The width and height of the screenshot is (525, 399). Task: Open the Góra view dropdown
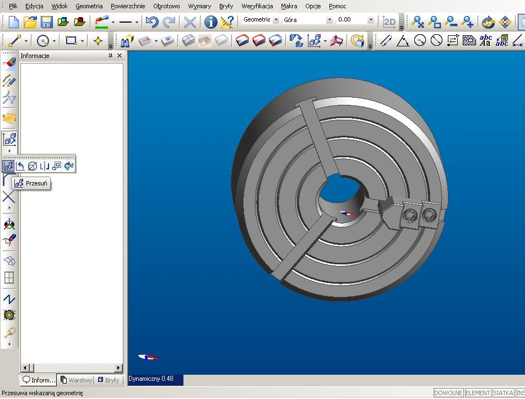329,20
